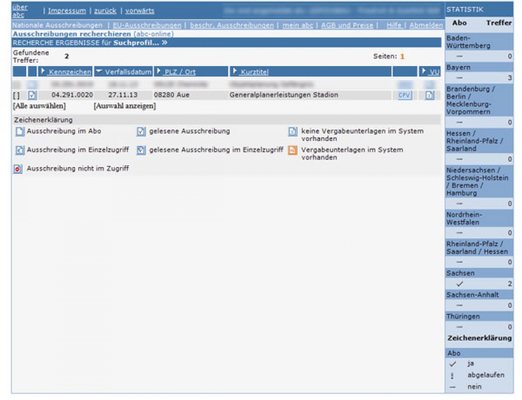
Task: Click the Sachsen subscription checkmark icon
Action: click(460, 284)
